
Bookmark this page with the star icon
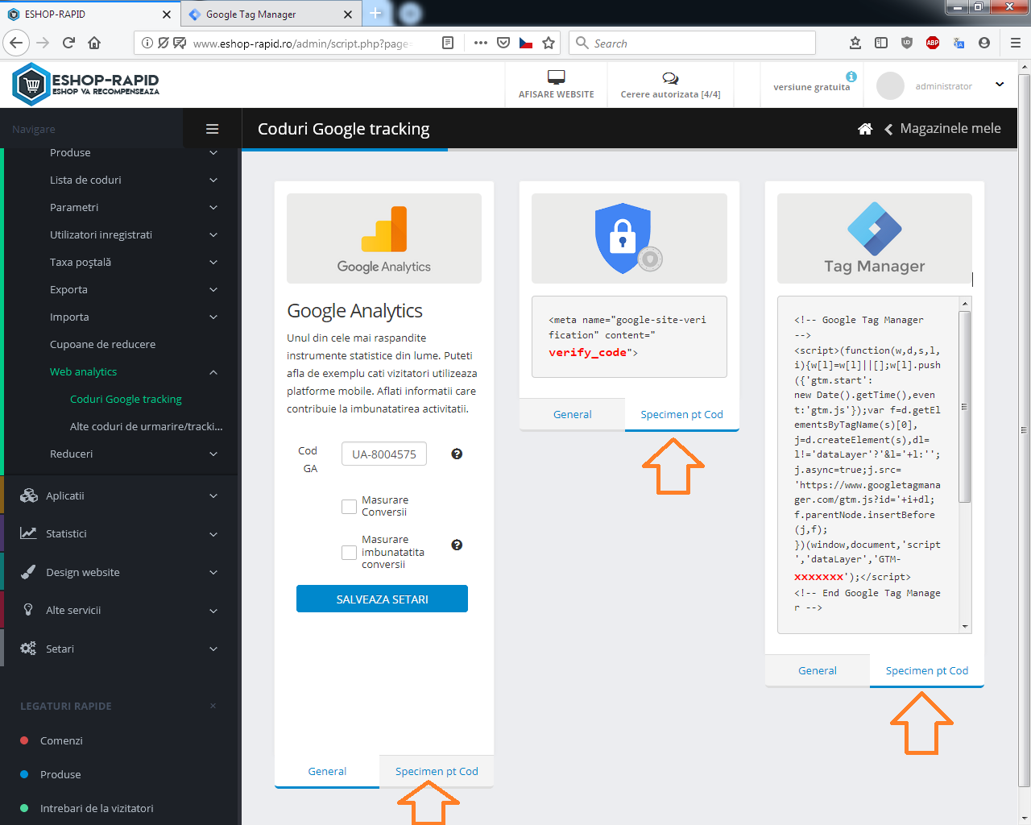549,43
